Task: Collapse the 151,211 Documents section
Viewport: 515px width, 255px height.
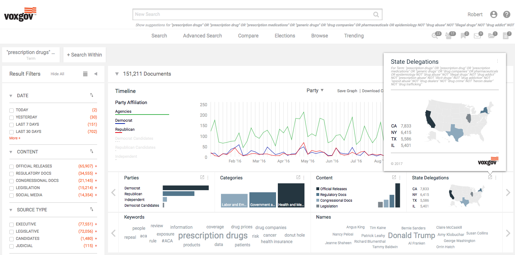Action: pos(117,74)
